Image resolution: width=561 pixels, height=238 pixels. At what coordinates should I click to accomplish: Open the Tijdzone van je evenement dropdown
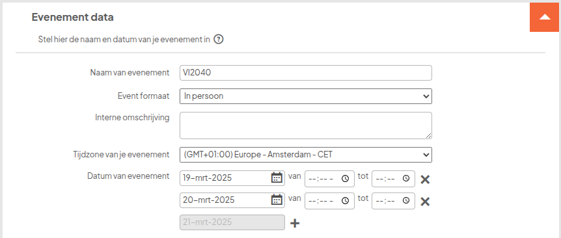point(305,155)
